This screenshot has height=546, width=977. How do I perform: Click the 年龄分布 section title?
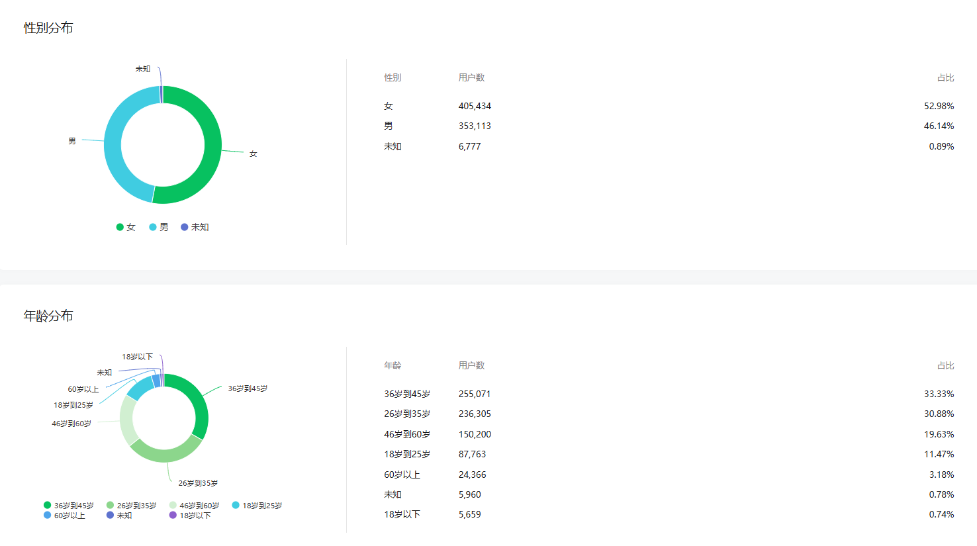pyautogui.click(x=48, y=316)
